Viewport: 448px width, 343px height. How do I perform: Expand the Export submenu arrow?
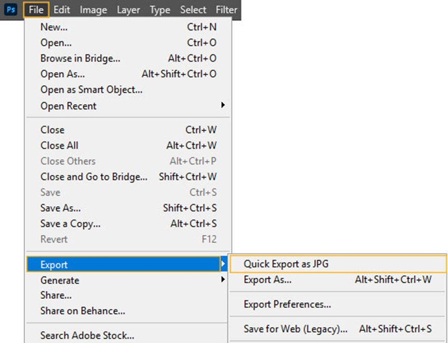pyautogui.click(x=223, y=264)
